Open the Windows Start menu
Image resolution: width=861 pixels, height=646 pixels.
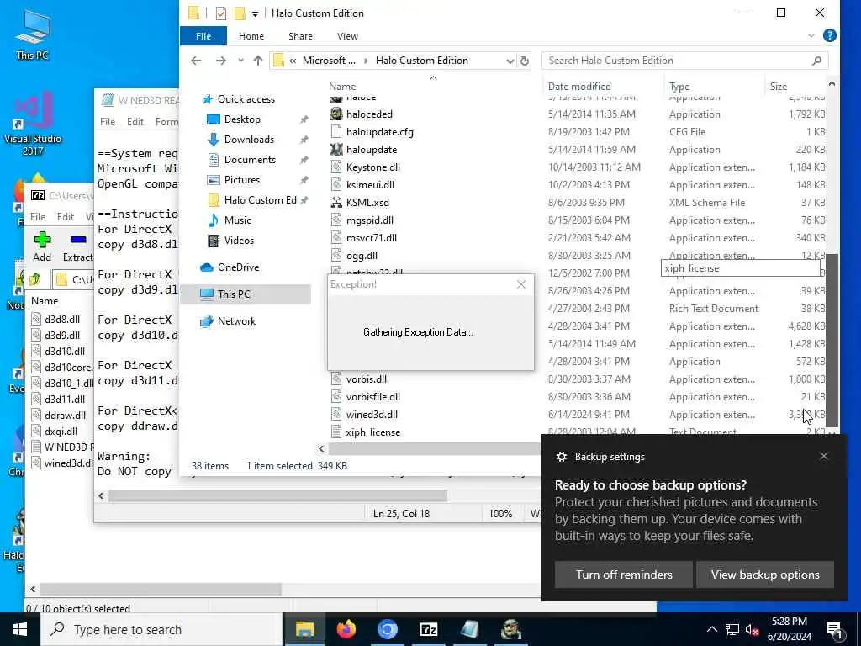click(20, 629)
